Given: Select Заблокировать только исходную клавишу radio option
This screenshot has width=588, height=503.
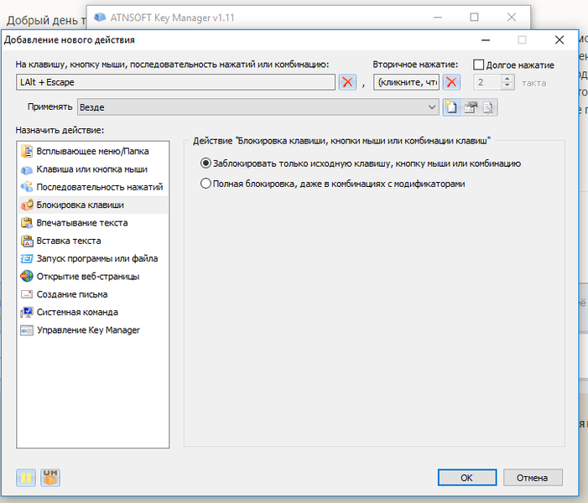Looking at the screenshot, I should [x=206, y=163].
